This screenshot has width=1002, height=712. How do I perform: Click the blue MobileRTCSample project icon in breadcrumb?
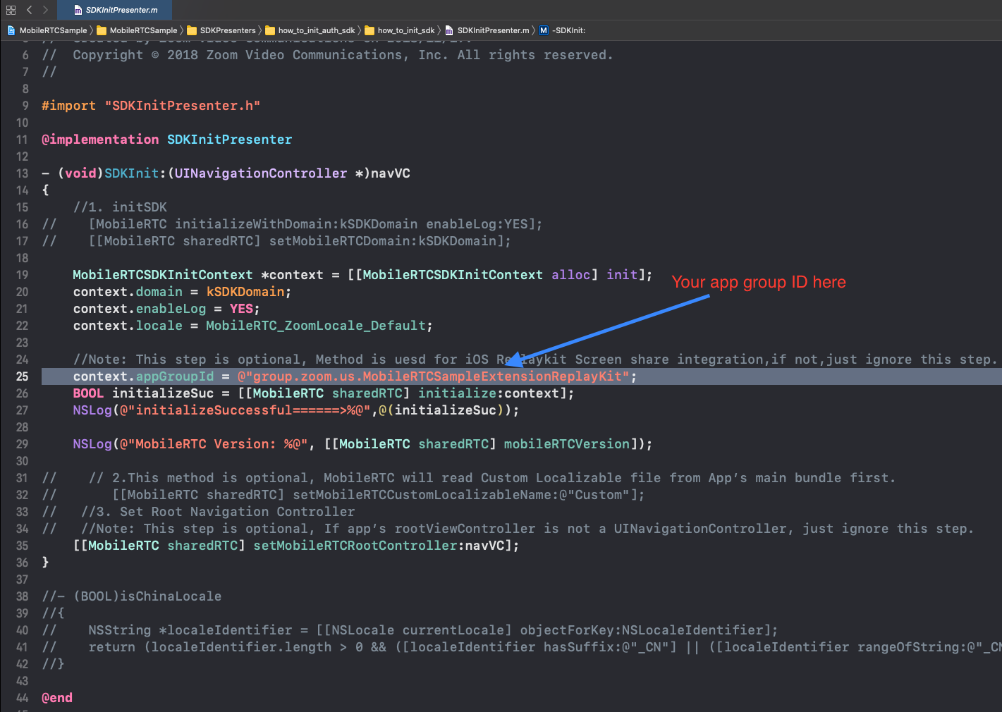point(11,30)
